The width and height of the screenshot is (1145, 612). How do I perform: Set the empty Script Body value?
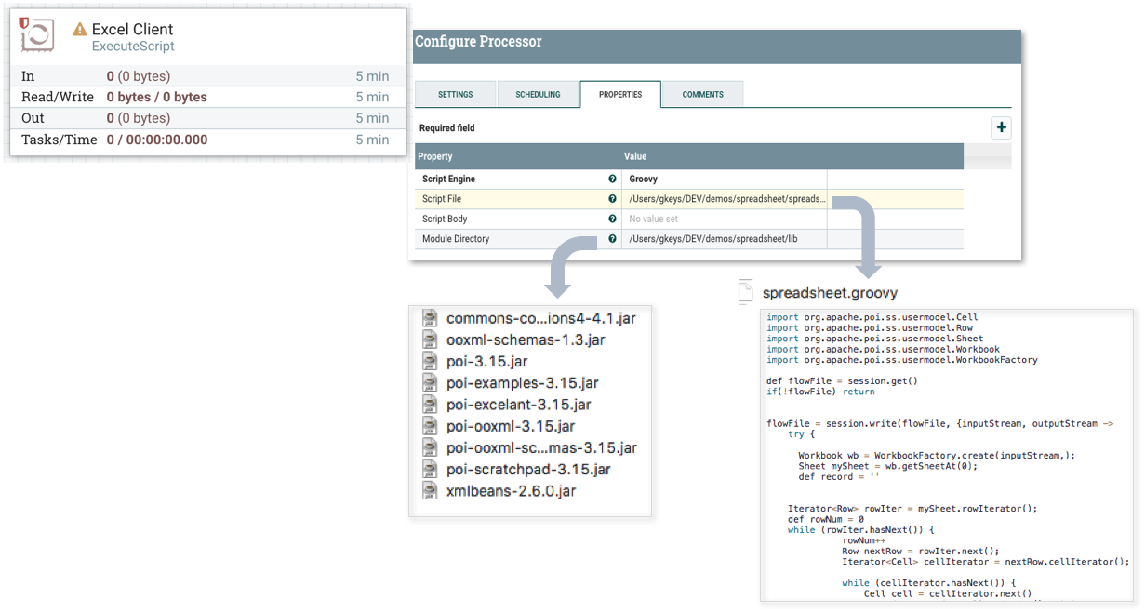point(724,220)
